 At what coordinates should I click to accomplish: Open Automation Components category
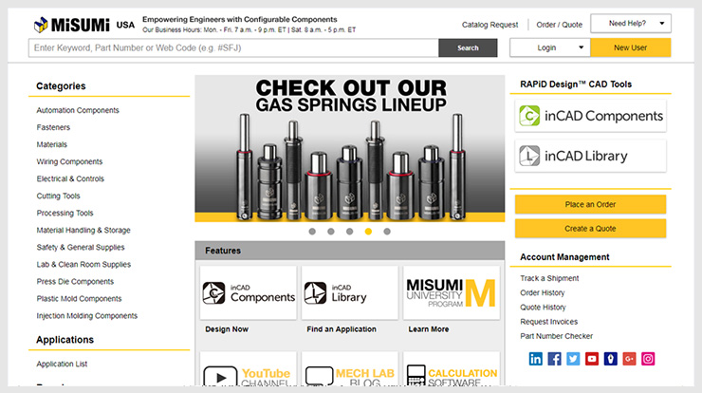78,110
